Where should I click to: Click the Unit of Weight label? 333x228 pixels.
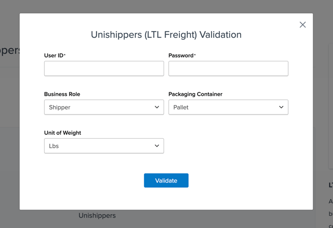[x=63, y=133]
